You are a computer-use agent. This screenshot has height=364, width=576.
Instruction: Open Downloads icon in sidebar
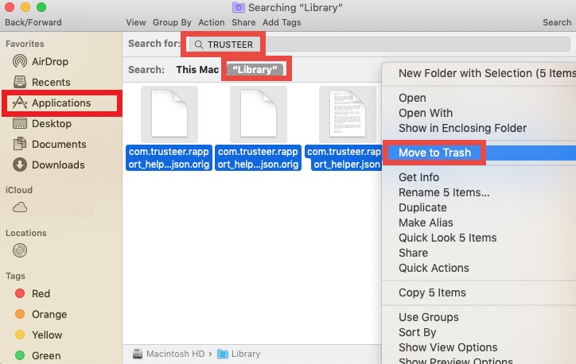point(19,165)
